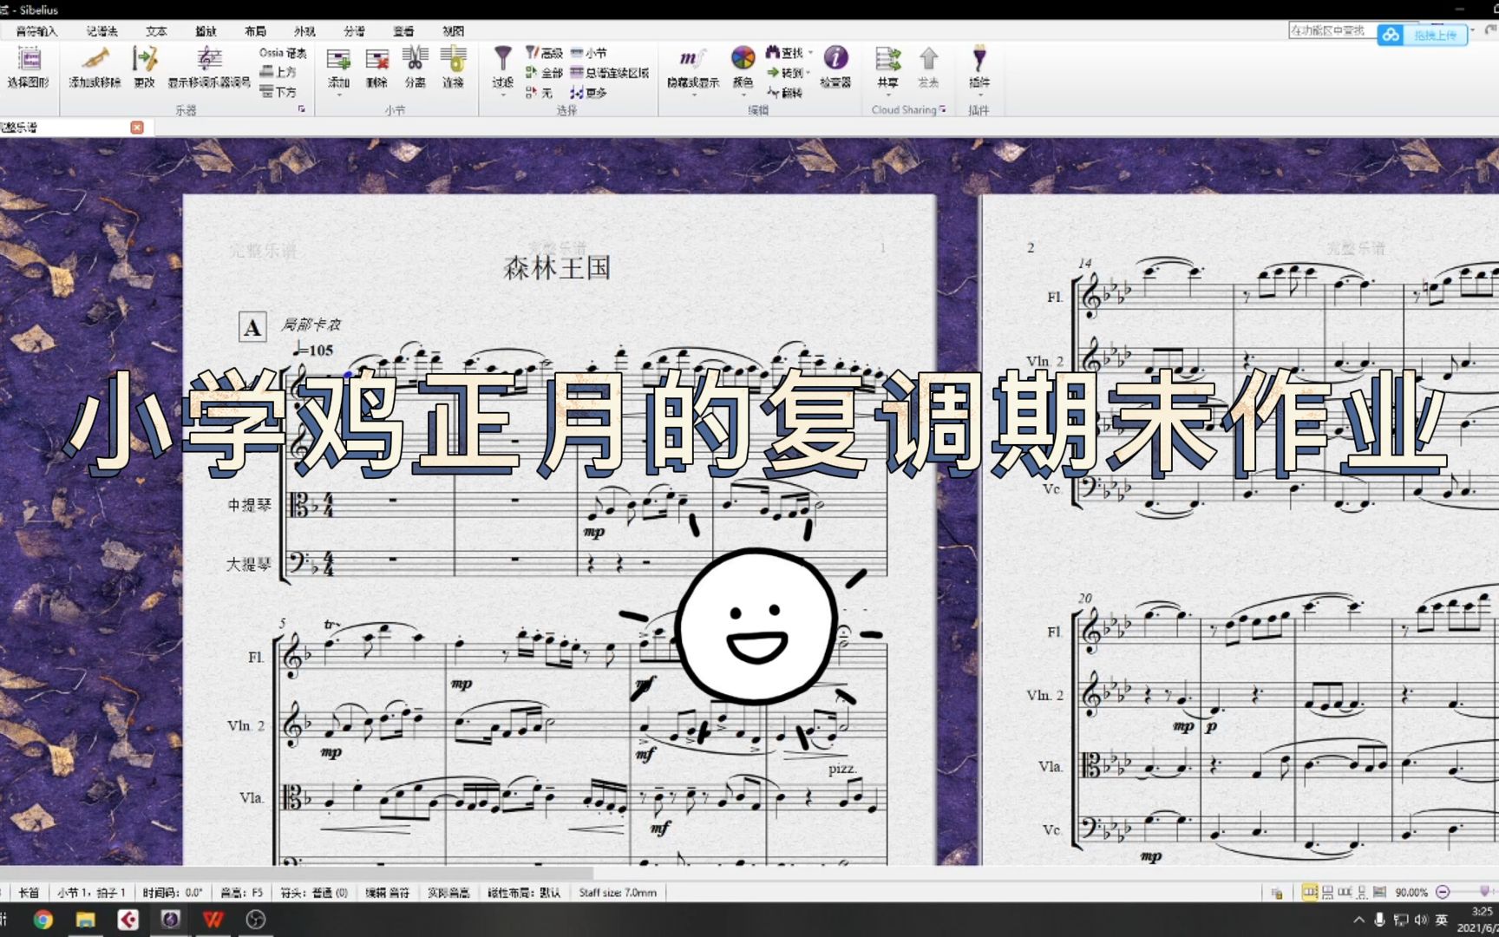Screen dimensions: 1499x937
Task: Click the blue cloud upload button
Action: click(1422, 36)
